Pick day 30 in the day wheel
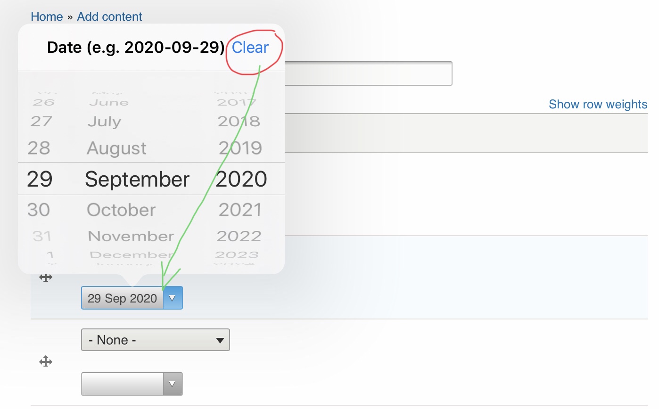Image resolution: width=659 pixels, height=409 pixels. (x=39, y=210)
